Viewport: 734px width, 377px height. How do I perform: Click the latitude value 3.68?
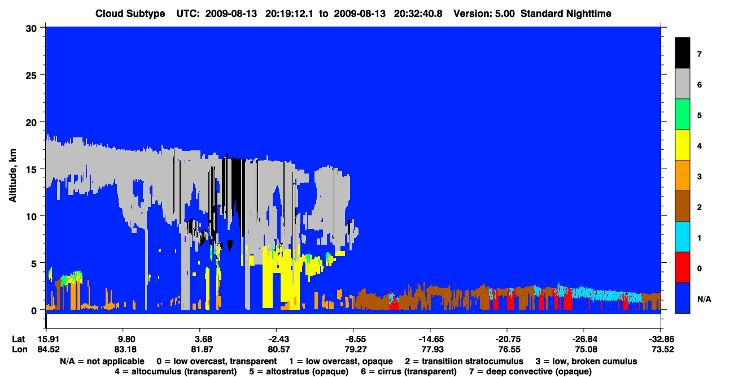(200, 339)
